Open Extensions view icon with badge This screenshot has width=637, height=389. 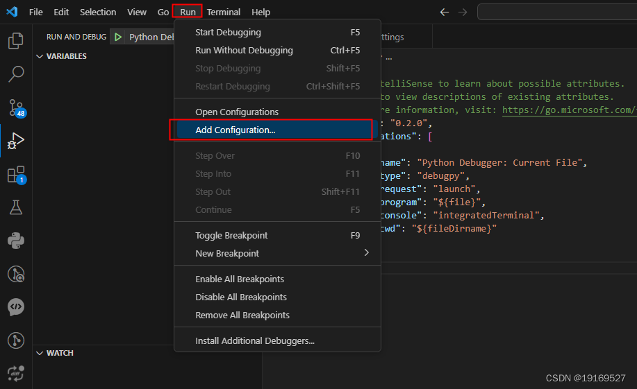pos(17,175)
